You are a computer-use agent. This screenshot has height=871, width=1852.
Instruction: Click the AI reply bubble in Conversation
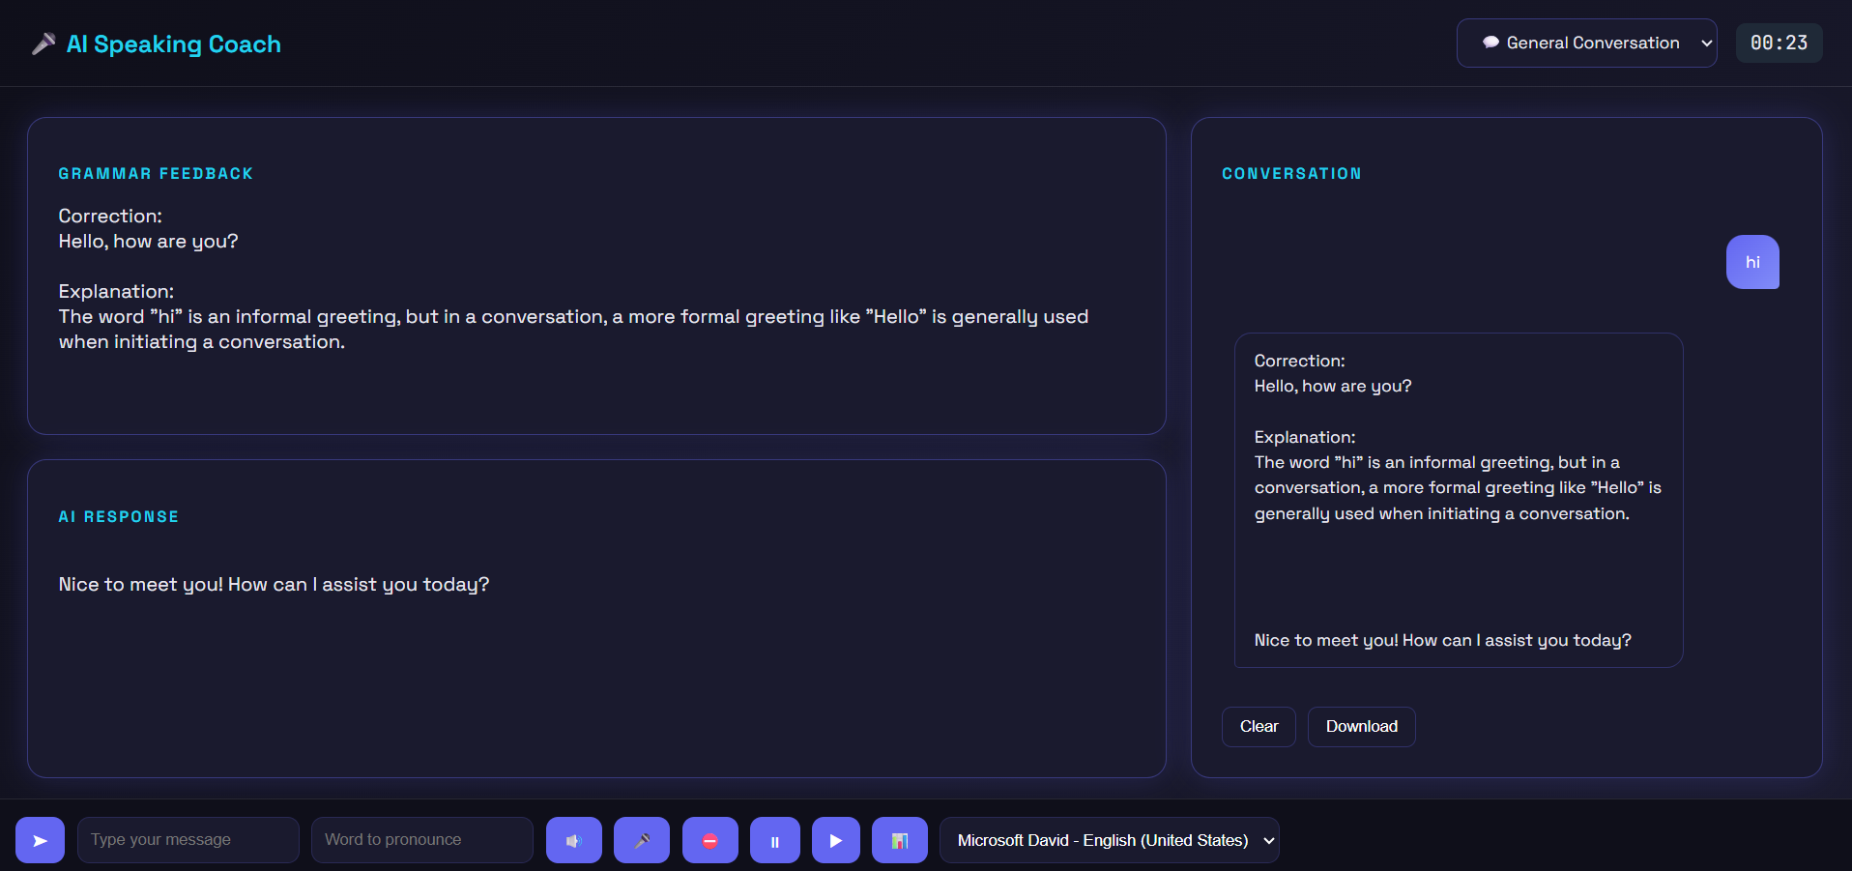1458,500
